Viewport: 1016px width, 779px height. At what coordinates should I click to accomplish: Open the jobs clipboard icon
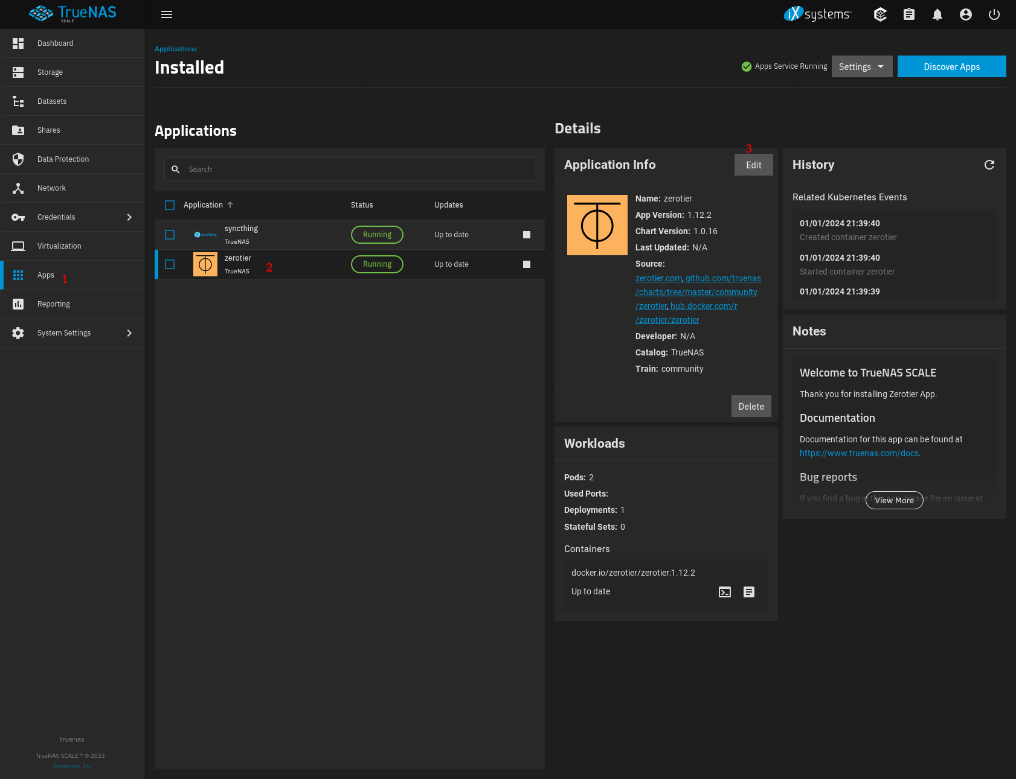tap(908, 14)
